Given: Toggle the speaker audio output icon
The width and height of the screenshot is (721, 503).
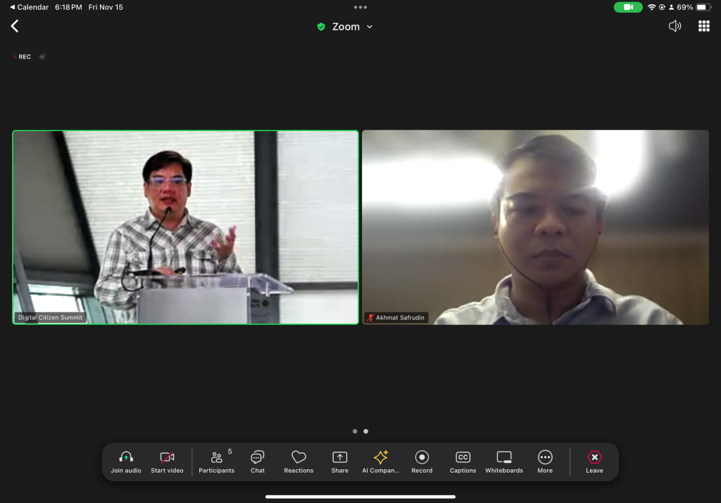Looking at the screenshot, I should [x=675, y=26].
